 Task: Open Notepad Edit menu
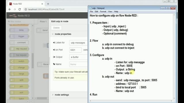coord(97,11)
